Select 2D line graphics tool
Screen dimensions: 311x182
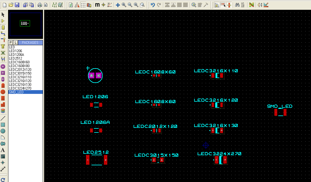pos(3,118)
